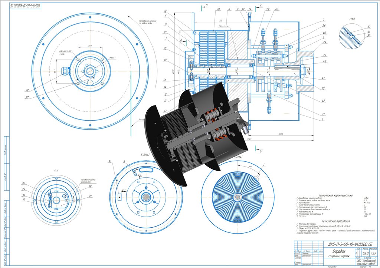Viewport: 380px width, 268px height.
Task: Click part callout number 22
Action: click(268, 9)
